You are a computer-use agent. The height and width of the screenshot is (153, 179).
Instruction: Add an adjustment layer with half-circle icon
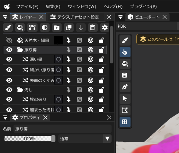(x=44, y=28)
